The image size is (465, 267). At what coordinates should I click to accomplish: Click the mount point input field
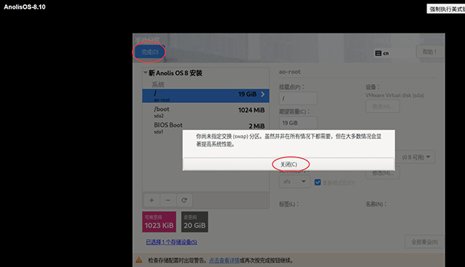click(x=298, y=98)
